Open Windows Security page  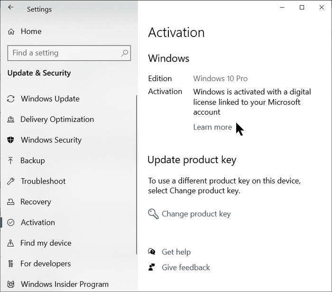coord(51,140)
